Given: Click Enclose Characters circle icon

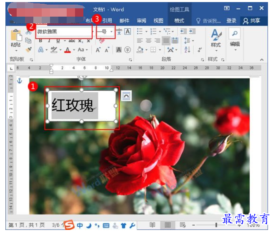Looking at the screenshot, I should pyautogui.click(x=128, y=50).
